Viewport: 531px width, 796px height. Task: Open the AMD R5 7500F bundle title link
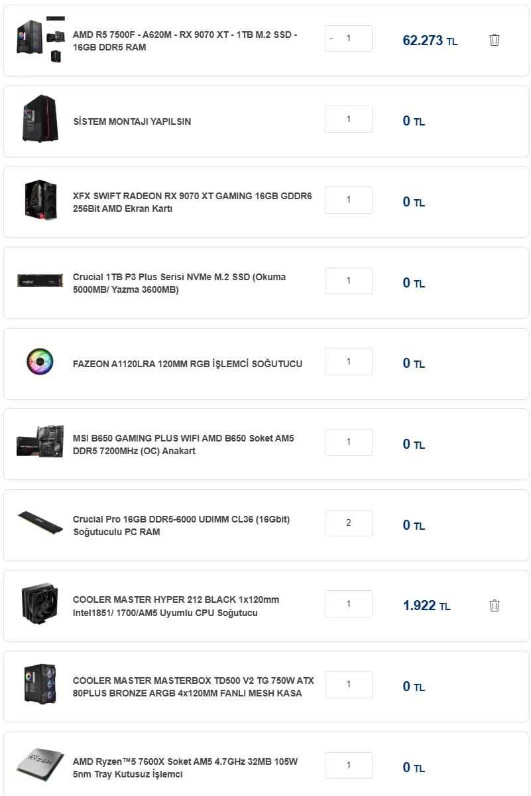click(185, 40)
